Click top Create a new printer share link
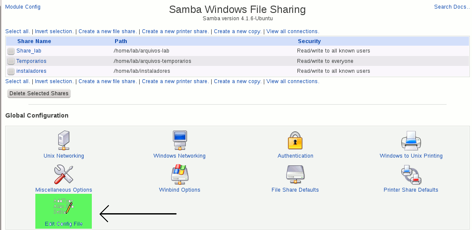 tap(175, 31)
